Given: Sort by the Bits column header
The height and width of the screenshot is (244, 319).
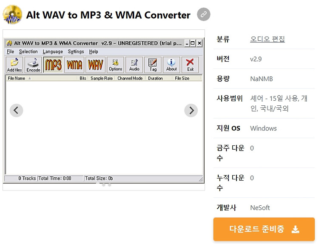Looking at the screenshot, I should coord(83,78).
